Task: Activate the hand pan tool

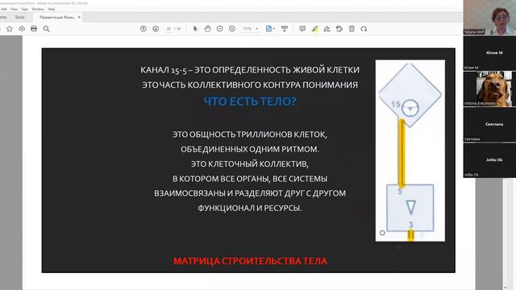Action: click(x=207, y=29)
